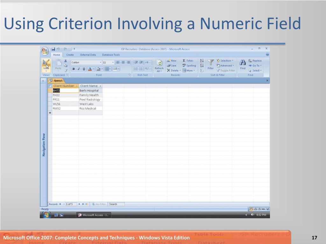Open Client Number column header dropdown
Viewport: 326px width, 244px height.
click(77, 86)
